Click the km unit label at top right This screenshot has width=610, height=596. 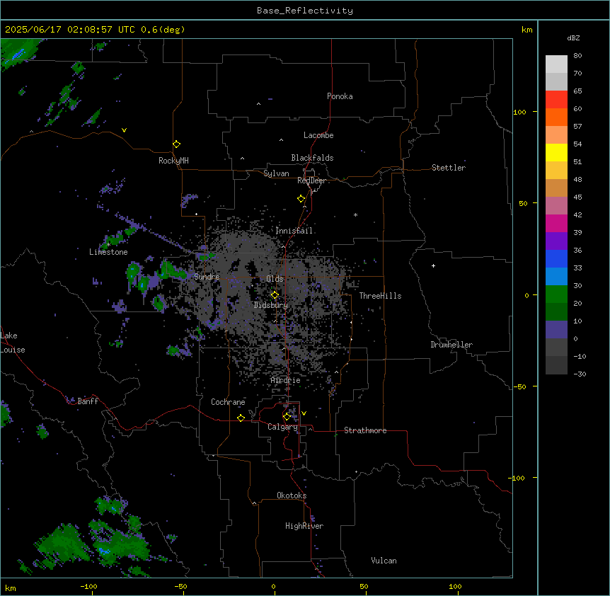526,30
